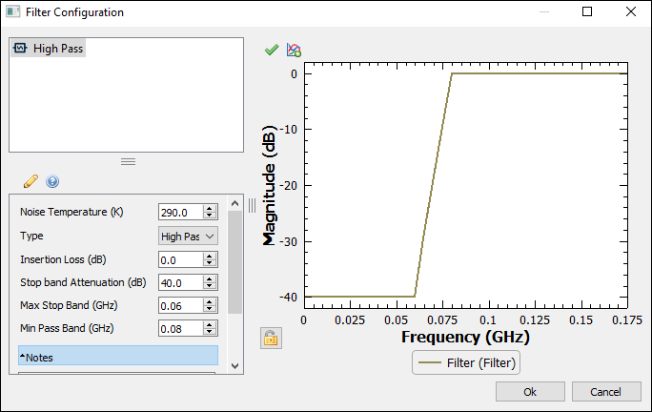
Task: Click the Cancel button
Action: coord(606,392)
